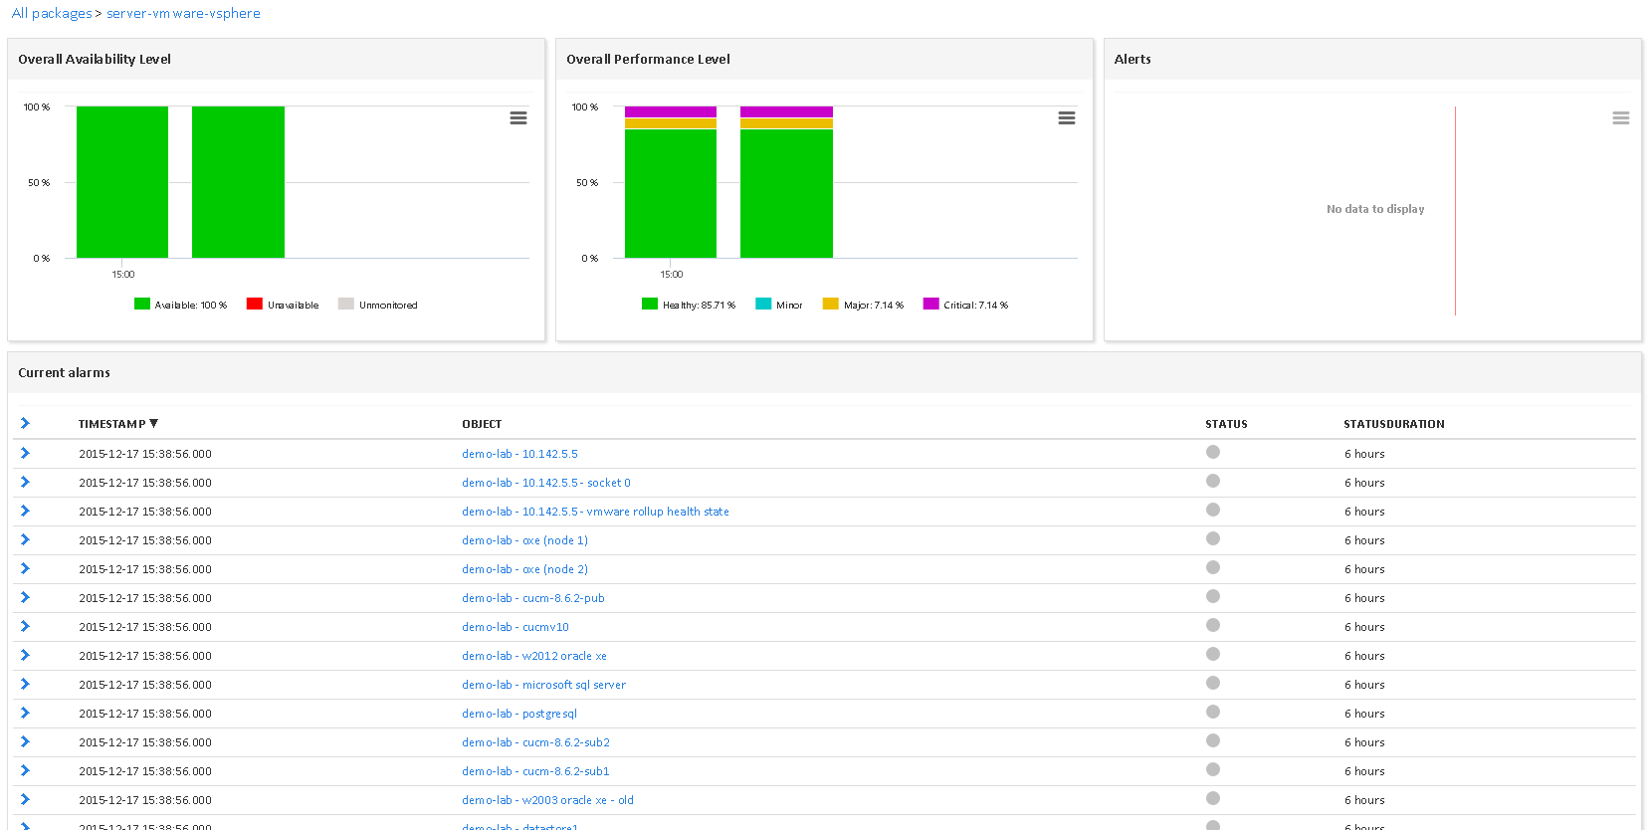
Task: Open demo-lab - cucmv10 link
Action: 515,627
